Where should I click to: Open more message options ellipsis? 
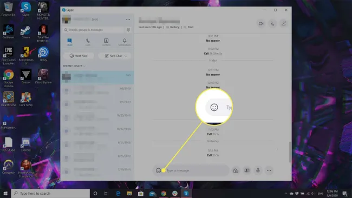coord(269,170)
